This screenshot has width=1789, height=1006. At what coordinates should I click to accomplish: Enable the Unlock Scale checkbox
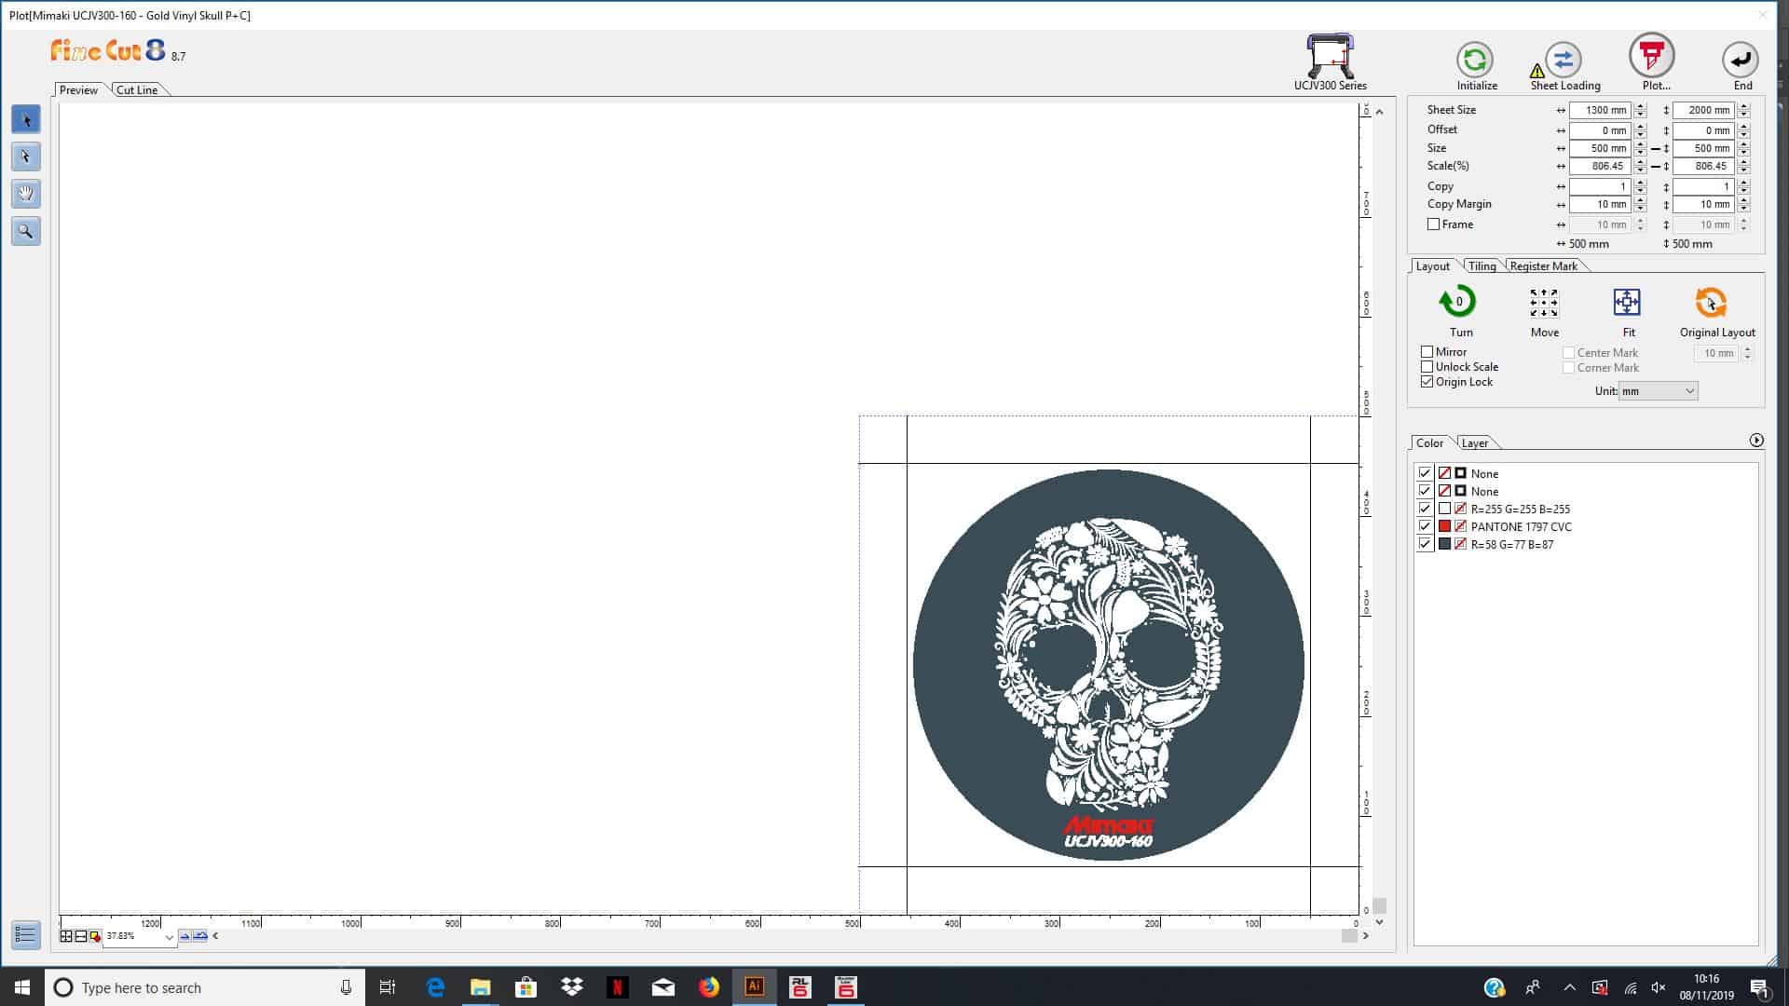point(1427,366)
